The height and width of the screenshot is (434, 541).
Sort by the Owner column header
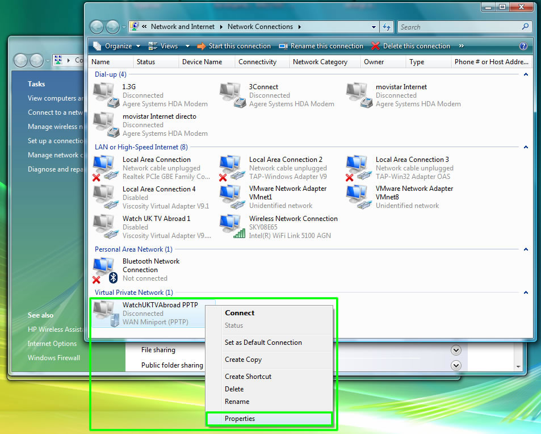pyautogui.click(x=383, y=62)
